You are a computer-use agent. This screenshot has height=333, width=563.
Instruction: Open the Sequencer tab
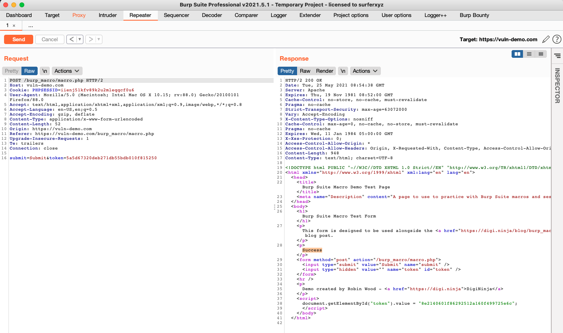click(176, 15)
